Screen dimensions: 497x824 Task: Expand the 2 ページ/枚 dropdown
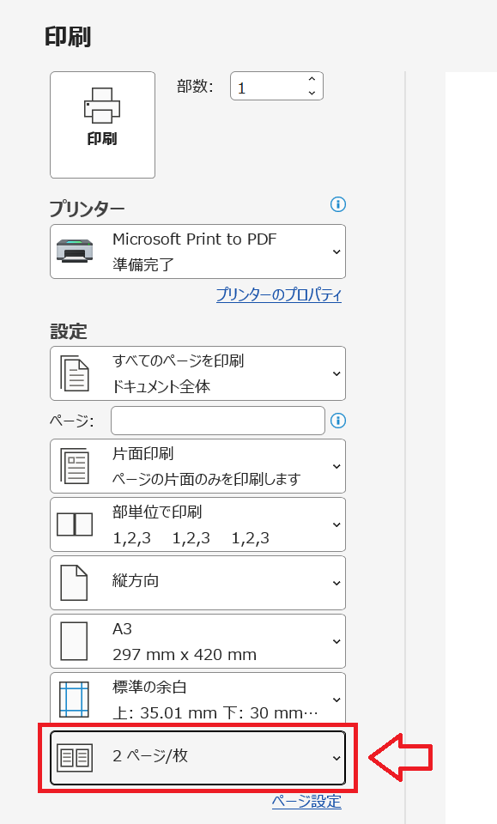pyautogui.click(x=336, y=757)
